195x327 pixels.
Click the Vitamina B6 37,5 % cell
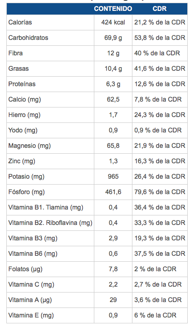pyautogui.click(x=160, y=254)
